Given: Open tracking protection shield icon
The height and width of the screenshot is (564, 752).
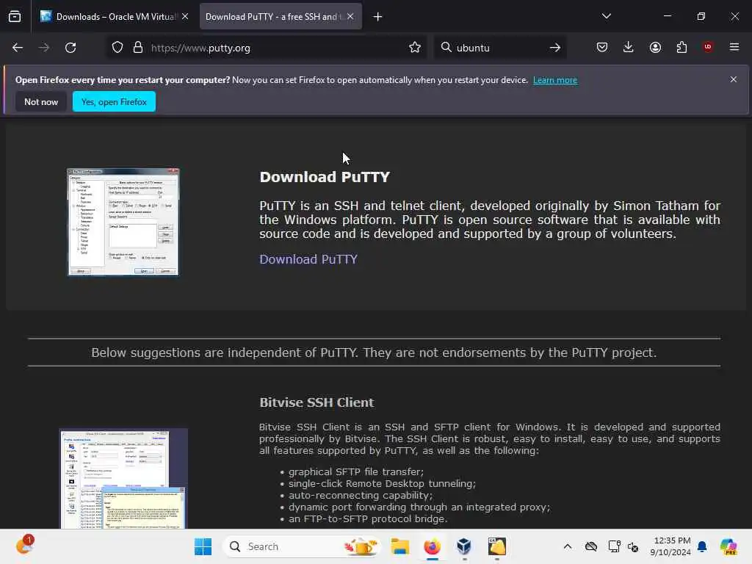Looking at the screenshot, I should pos(117,48).
